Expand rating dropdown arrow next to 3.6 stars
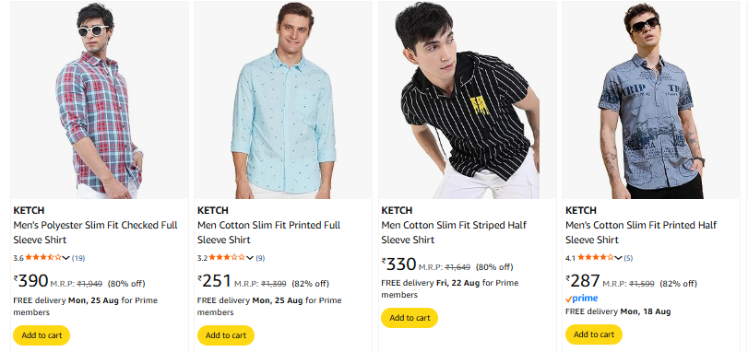The height and width of the screenshot is (352, 748). coord(65,258)
